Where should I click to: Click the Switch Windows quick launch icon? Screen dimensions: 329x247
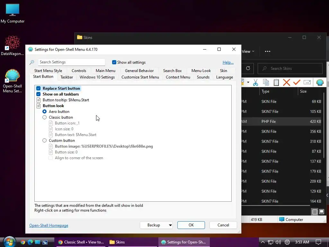tap(45, 242)
